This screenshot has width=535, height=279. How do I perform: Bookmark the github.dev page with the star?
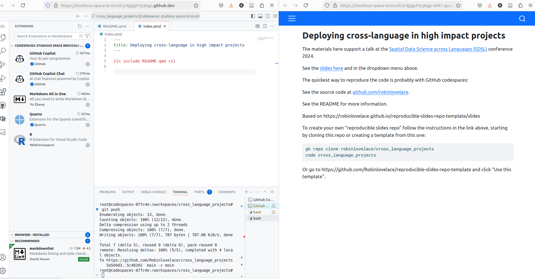click(196, 5)
